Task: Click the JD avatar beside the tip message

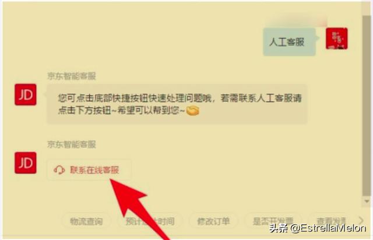Action: coord(26,95)
